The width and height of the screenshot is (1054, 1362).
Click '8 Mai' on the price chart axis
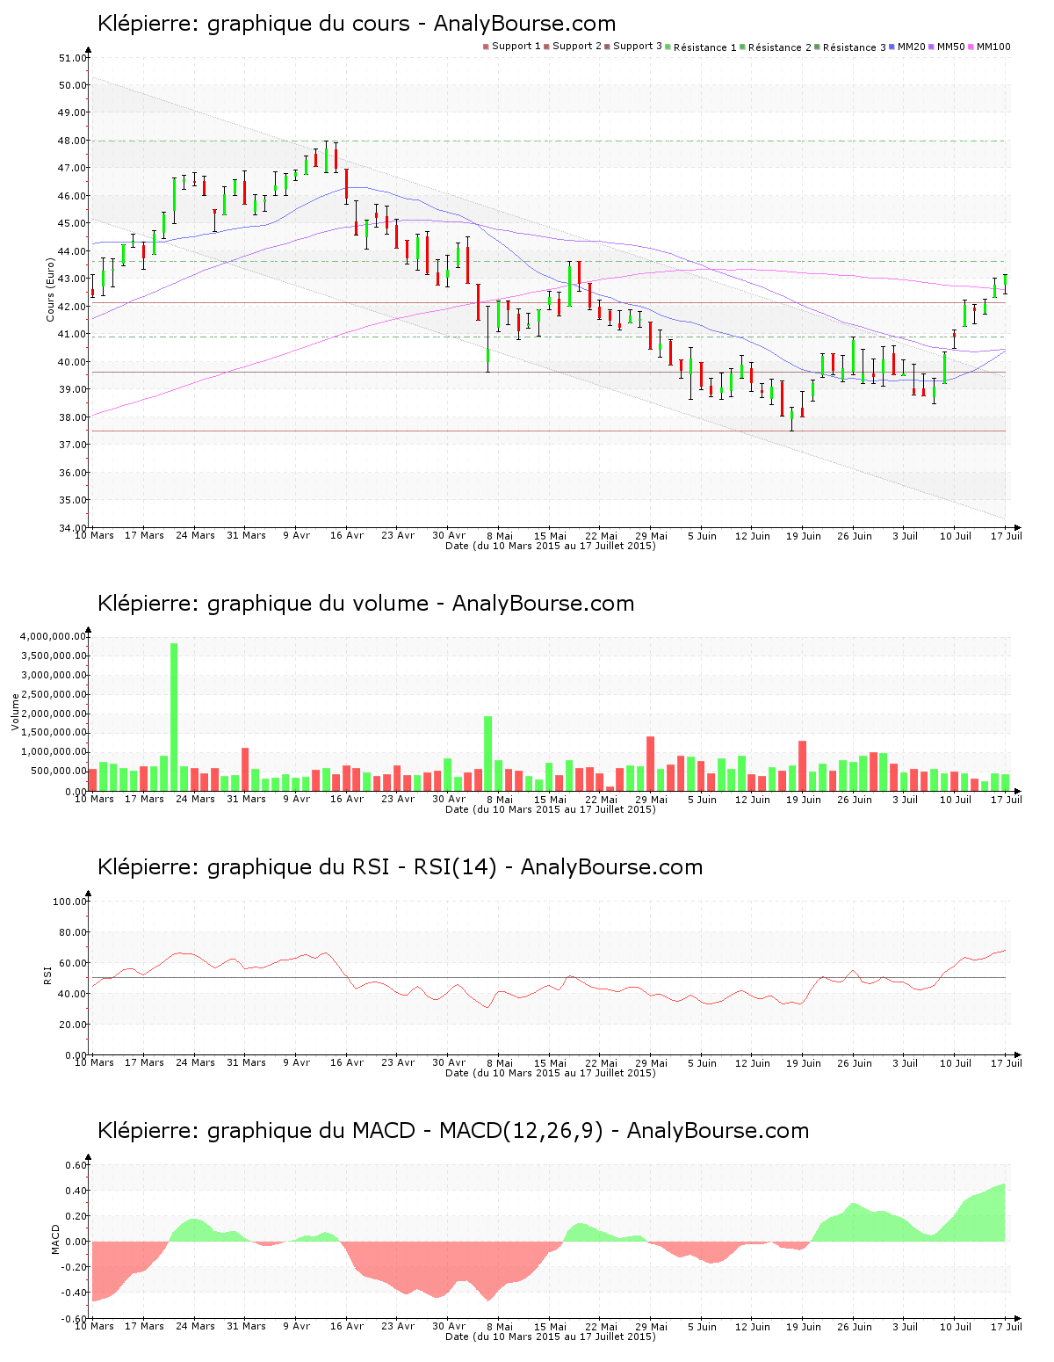click(x=499, y=536)
